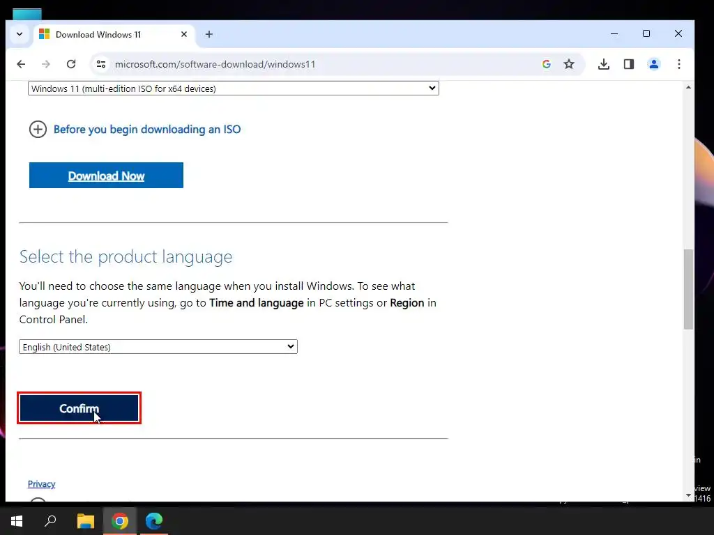
Task: Click the browser back arrow
Action: pos(21,64)
